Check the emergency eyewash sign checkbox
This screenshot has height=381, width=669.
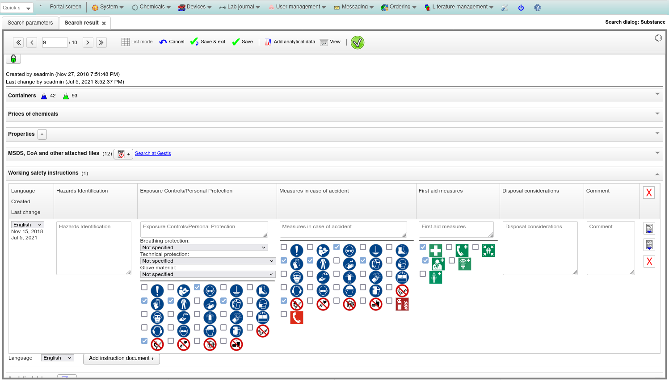452,260
